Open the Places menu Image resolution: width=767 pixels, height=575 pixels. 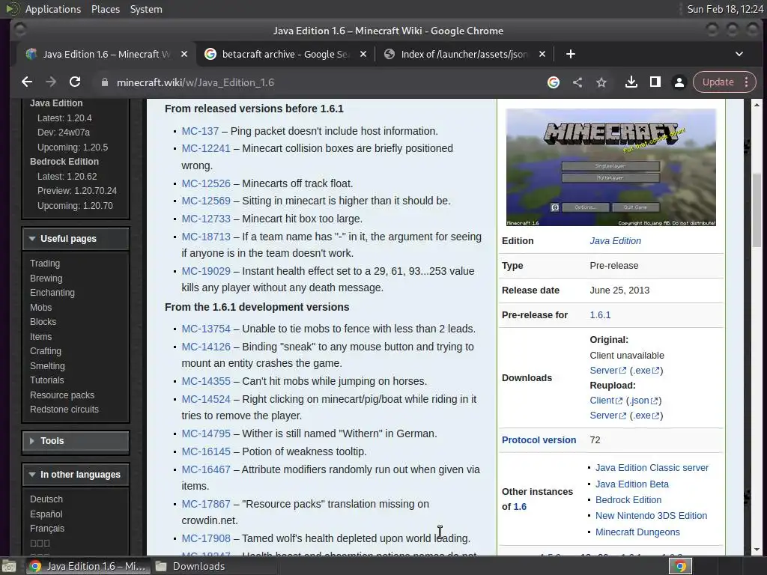click(x=105, y=9)
